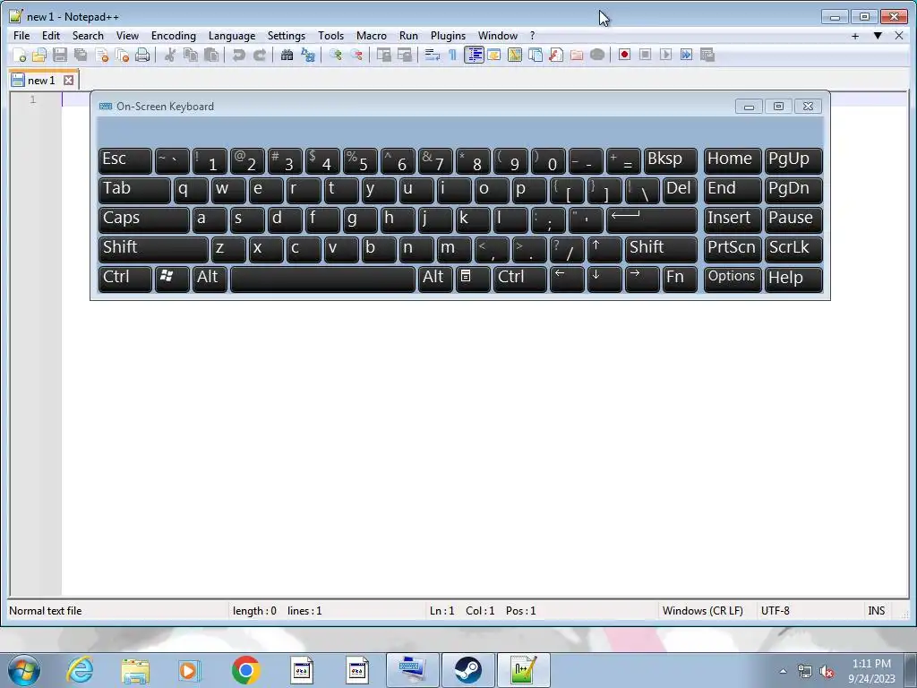This screenshot has height=688, width=917.
Task: Start macro recording with red Record icon
Action: (x=624, y=55)
